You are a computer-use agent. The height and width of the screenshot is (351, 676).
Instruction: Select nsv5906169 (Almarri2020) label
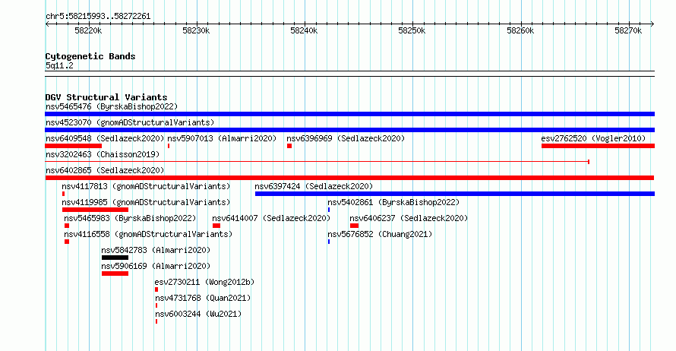coord(156,266)
